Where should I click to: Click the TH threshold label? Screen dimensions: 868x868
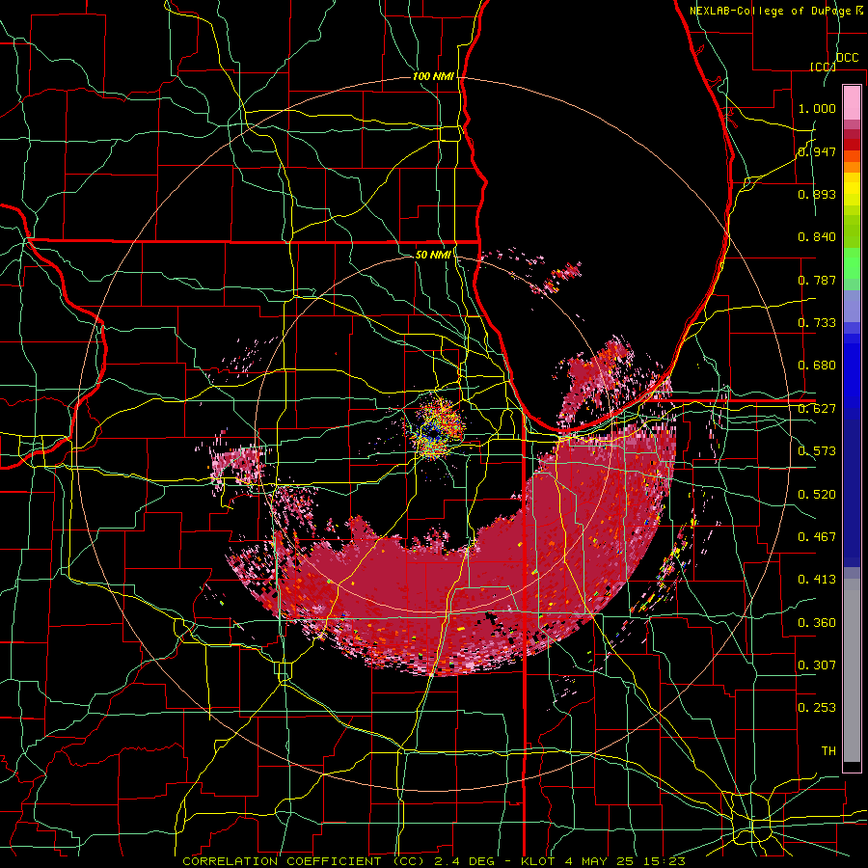[828, 751]
